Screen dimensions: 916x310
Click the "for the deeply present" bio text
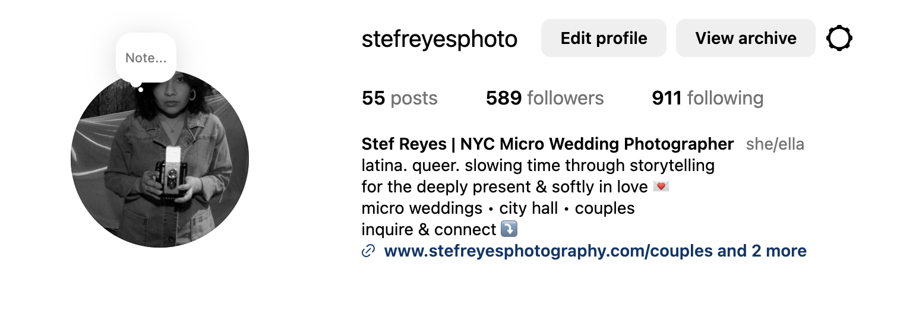(505, 187)
